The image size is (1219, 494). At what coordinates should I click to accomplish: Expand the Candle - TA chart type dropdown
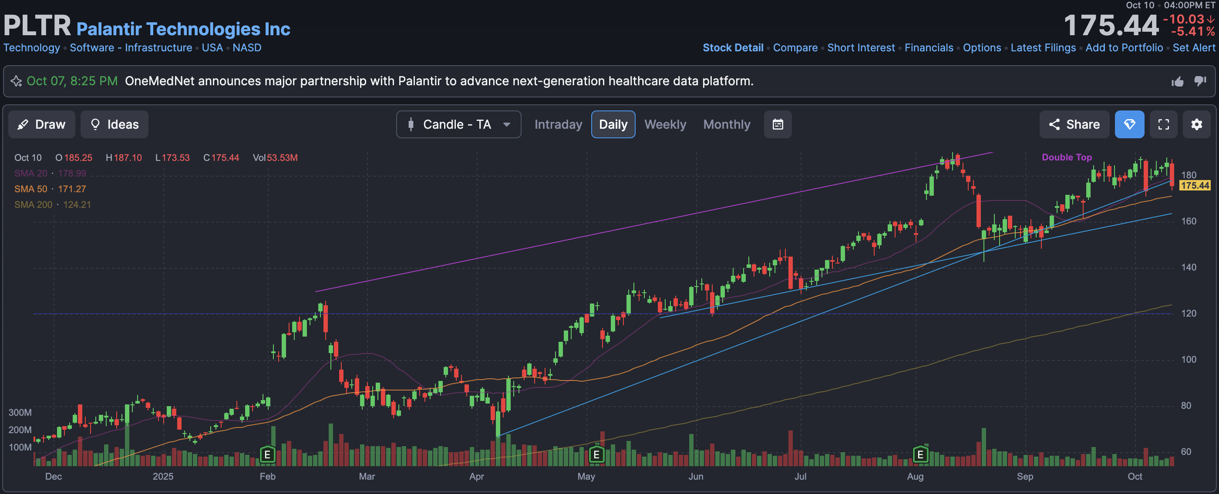point(458,124)
